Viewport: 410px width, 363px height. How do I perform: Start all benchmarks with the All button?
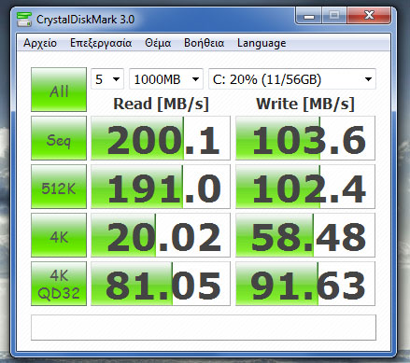coord(59,90)
